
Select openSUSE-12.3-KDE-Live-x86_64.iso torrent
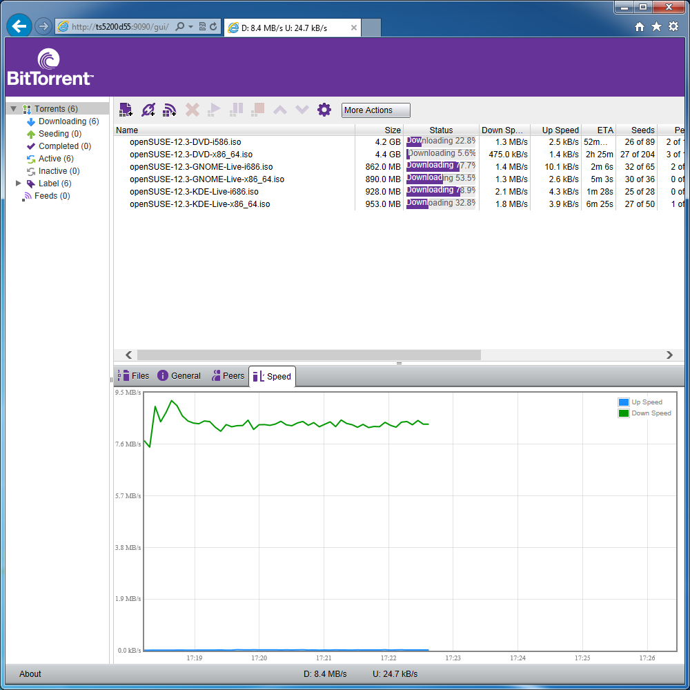pyautogui.click(x=200, y=204)
